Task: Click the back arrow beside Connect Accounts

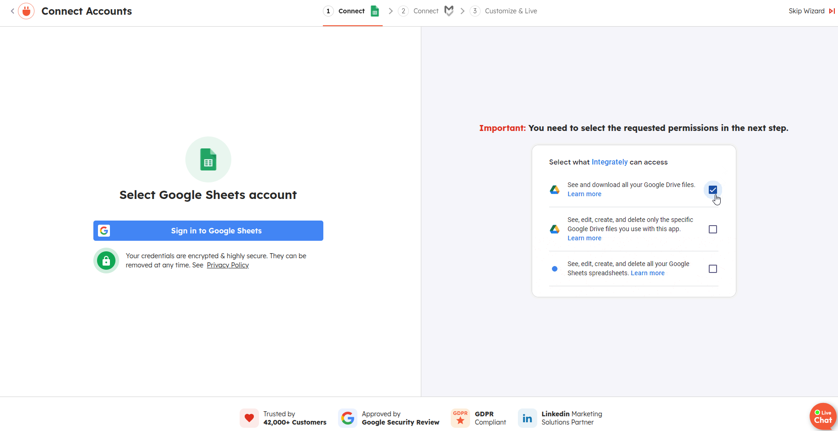Action: (12, 11)
